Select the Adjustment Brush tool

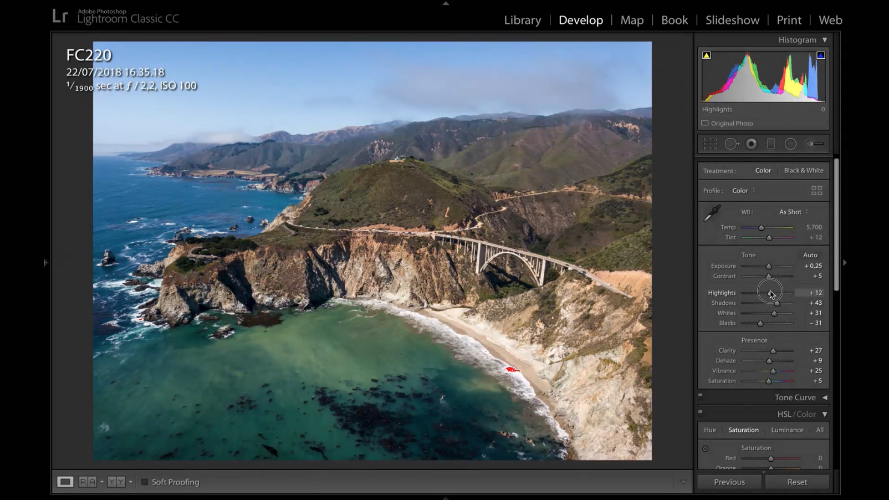click(x=815, y=144)
